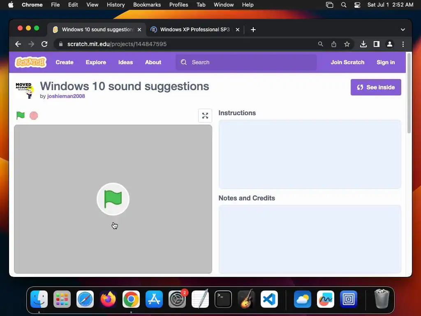This screenshot has height=316, width=421.
Task: Expand the tab search dropdown arrow
Action: point(403,30)
